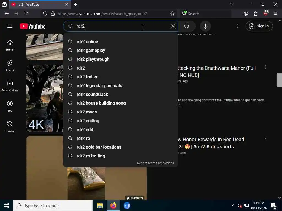This screenshot has height=211, width=282.
Task: Open the Honor Rewards In Red Dead title
Action: 211,143
